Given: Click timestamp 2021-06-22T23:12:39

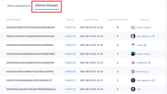Looking at the screenshot, I should click(x=92, y=45).
